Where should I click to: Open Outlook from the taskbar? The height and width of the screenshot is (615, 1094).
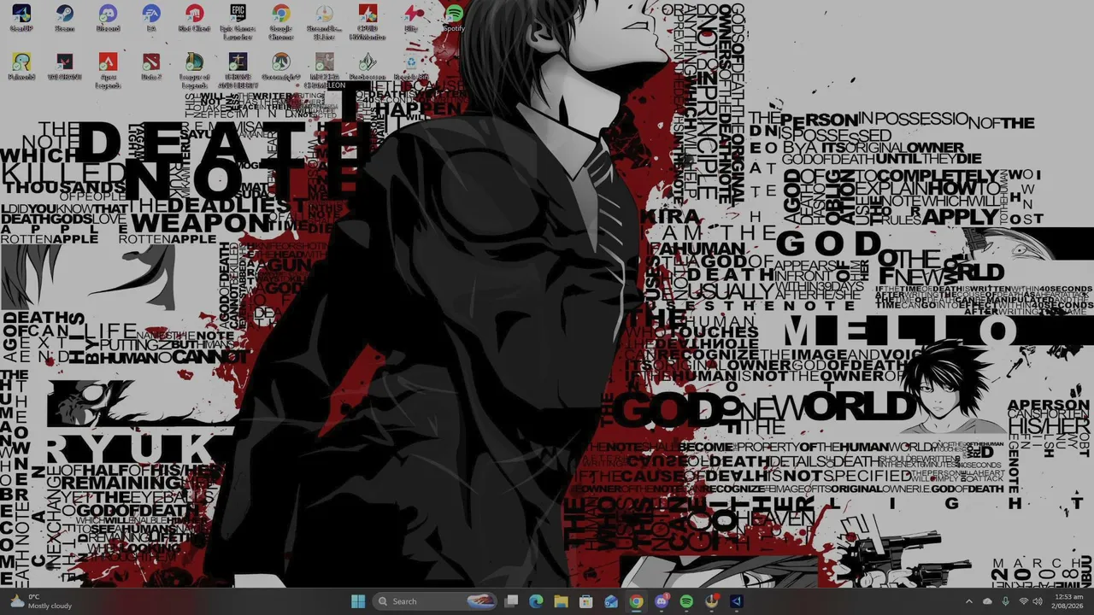coord(611,601)
